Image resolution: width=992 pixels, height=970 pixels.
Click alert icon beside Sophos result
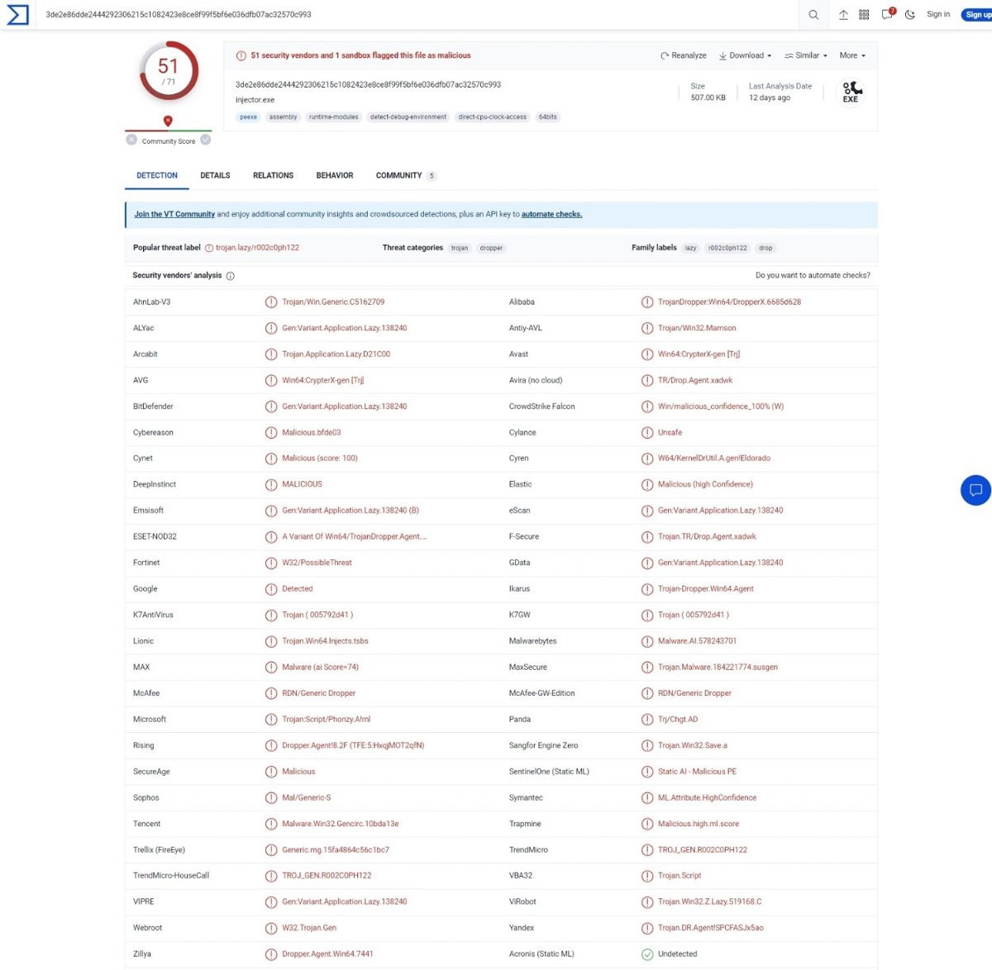271,798
